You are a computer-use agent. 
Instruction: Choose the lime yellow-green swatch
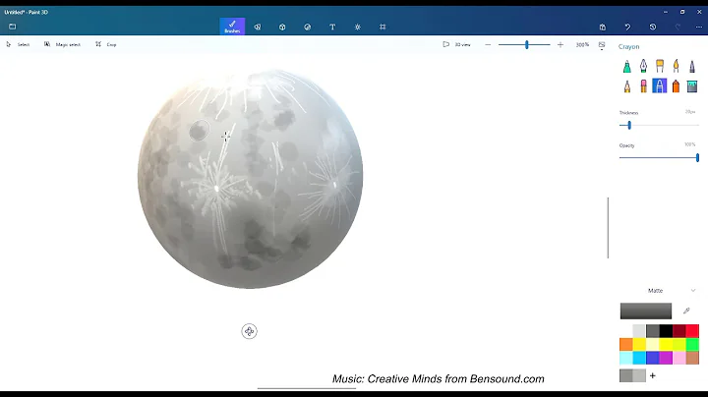679,345
